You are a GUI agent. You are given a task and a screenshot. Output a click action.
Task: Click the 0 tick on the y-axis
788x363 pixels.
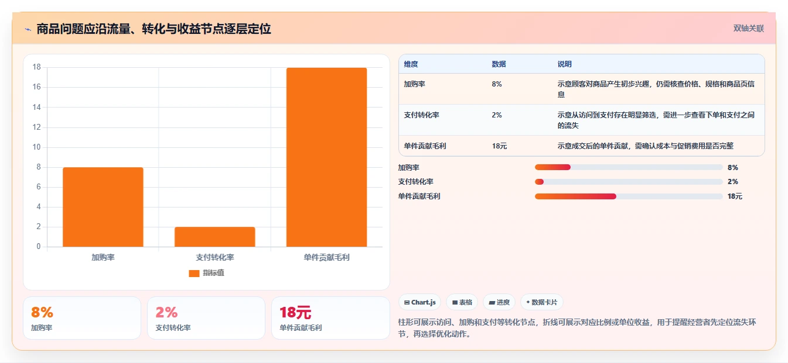pyautogui.click(x=39, y=247)
